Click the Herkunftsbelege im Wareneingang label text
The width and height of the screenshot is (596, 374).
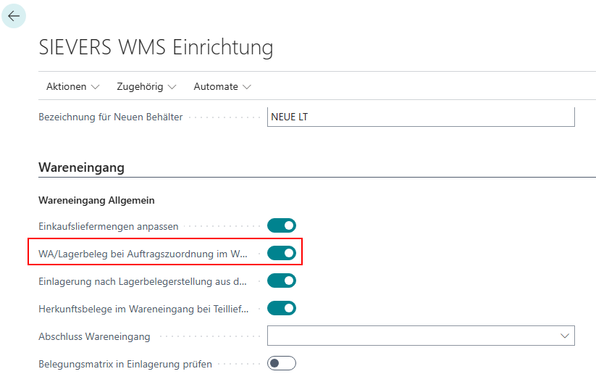click(x=143, y=309)
